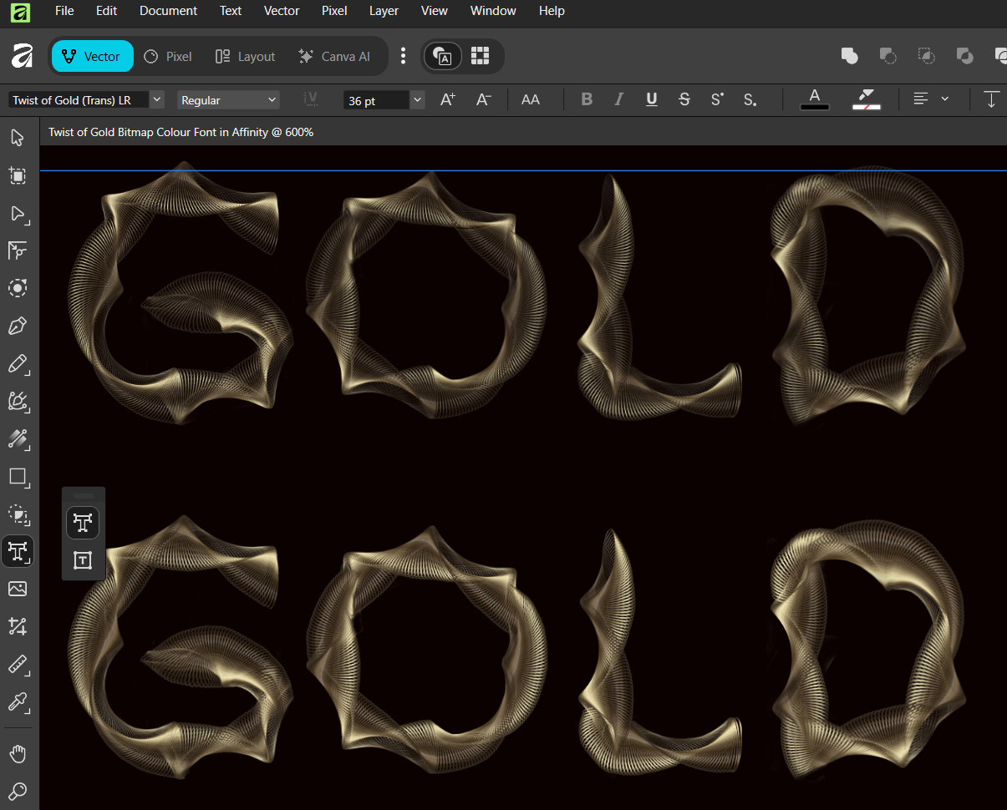Open the Regular font style dropdown
The width and height of the screenshot is (1007, 810).
pyautogui.click(x=228, y=100)
